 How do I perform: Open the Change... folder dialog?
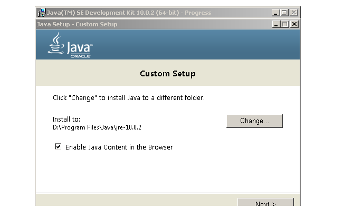pyautogui.click(x=255, y=121)
